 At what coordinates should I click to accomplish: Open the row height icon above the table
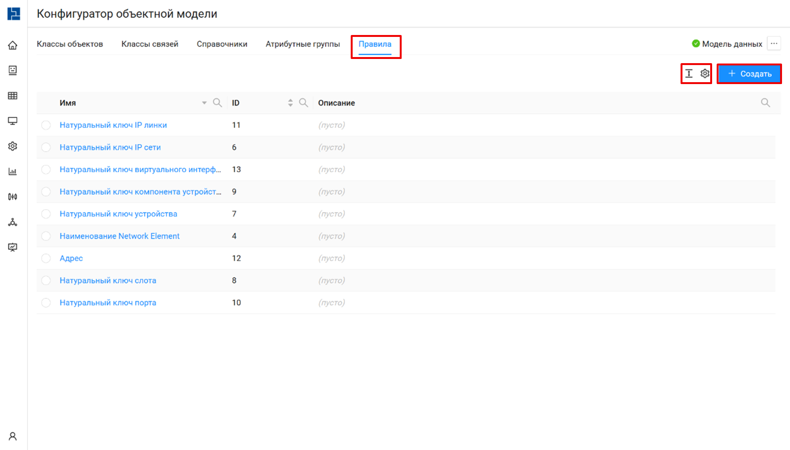(689, 73)
